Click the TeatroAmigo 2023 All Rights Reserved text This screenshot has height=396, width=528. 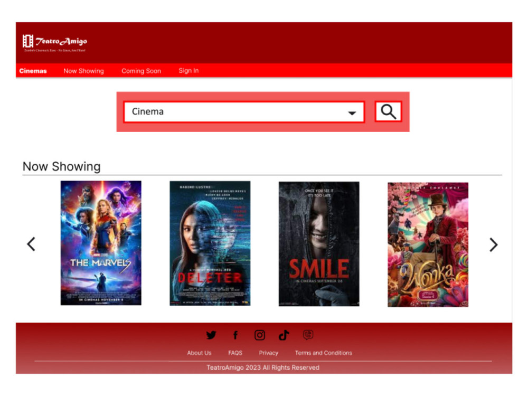pyautogui.click(x=263, y=367)
